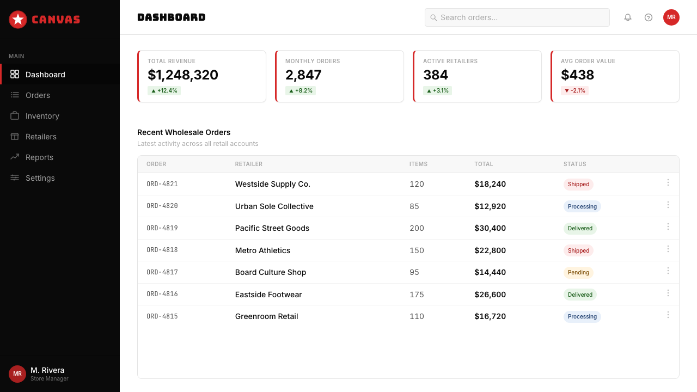Focus the Search orders field
The height and width of the screenshot is (392, 697).
[517, 17]
